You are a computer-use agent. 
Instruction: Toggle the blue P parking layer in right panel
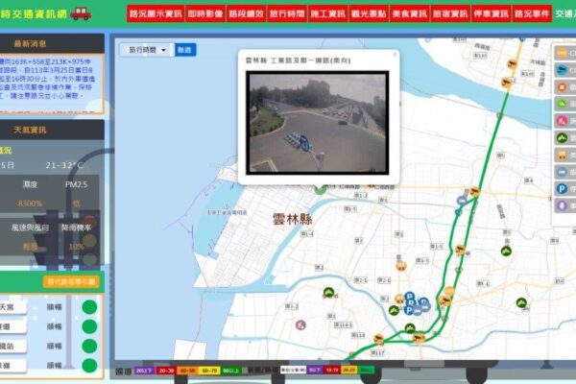(562, 189)
